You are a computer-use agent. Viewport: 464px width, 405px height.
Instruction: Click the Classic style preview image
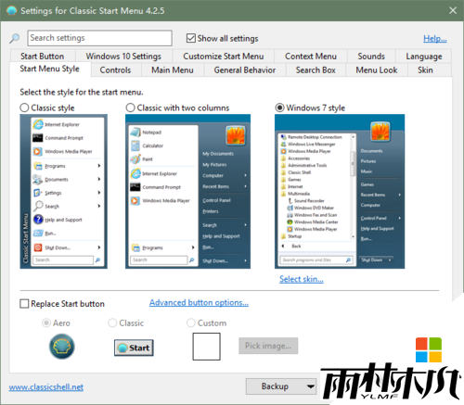[x=64, y=191]
